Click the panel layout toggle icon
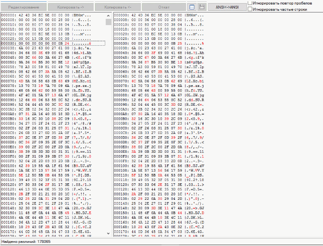Screen dimensions: 323x246 pos(192,7)
